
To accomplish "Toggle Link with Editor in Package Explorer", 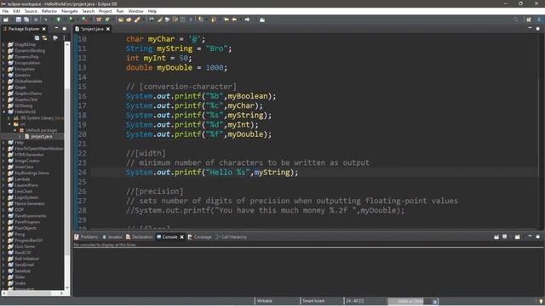I will pyautogui.click(x=44, y=37).
